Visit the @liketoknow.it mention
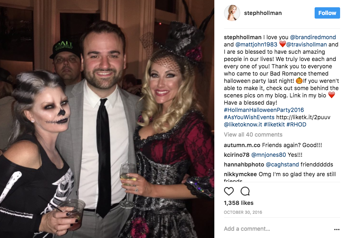The height and width of the screenshot is (238, 349). click(x=243, y=124)
